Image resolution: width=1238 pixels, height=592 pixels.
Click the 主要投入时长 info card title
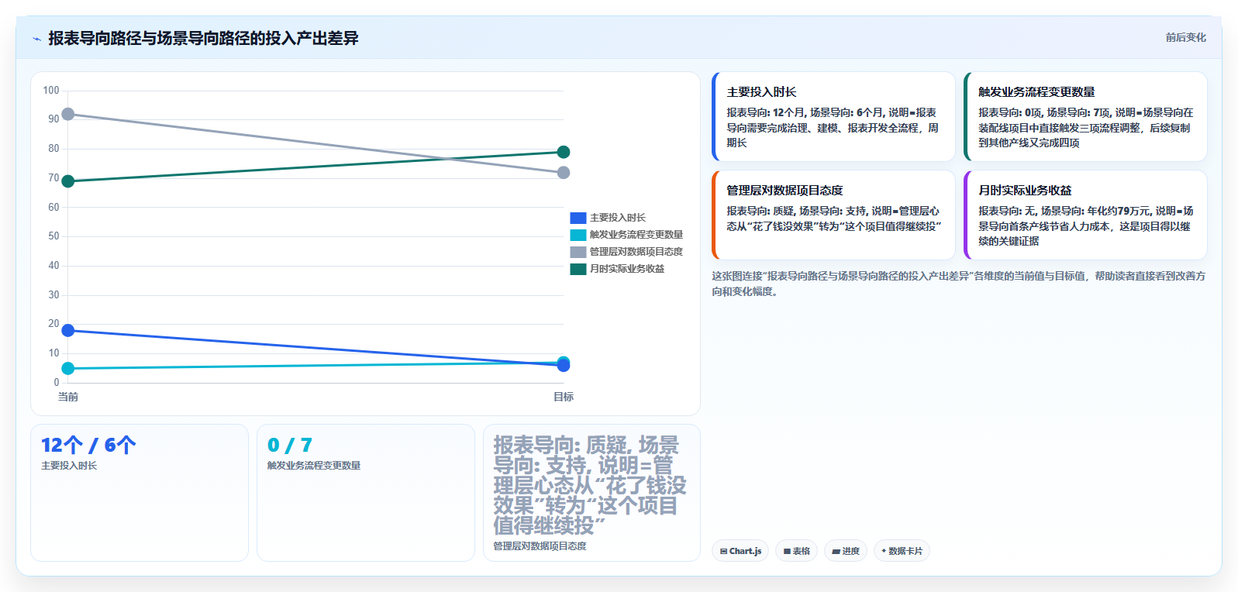pyautogui.click(x=761, y=92)
